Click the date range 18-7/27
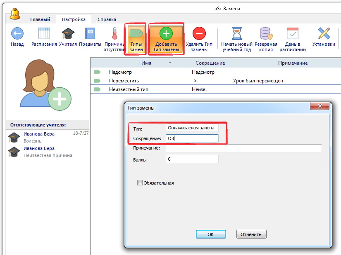341x255 pixels. (x=81, y=133)
